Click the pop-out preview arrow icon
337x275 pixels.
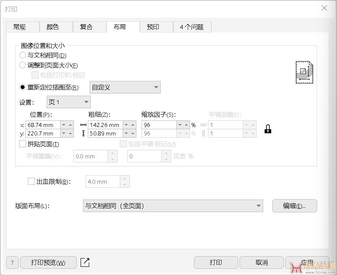[x=85, y=262]
